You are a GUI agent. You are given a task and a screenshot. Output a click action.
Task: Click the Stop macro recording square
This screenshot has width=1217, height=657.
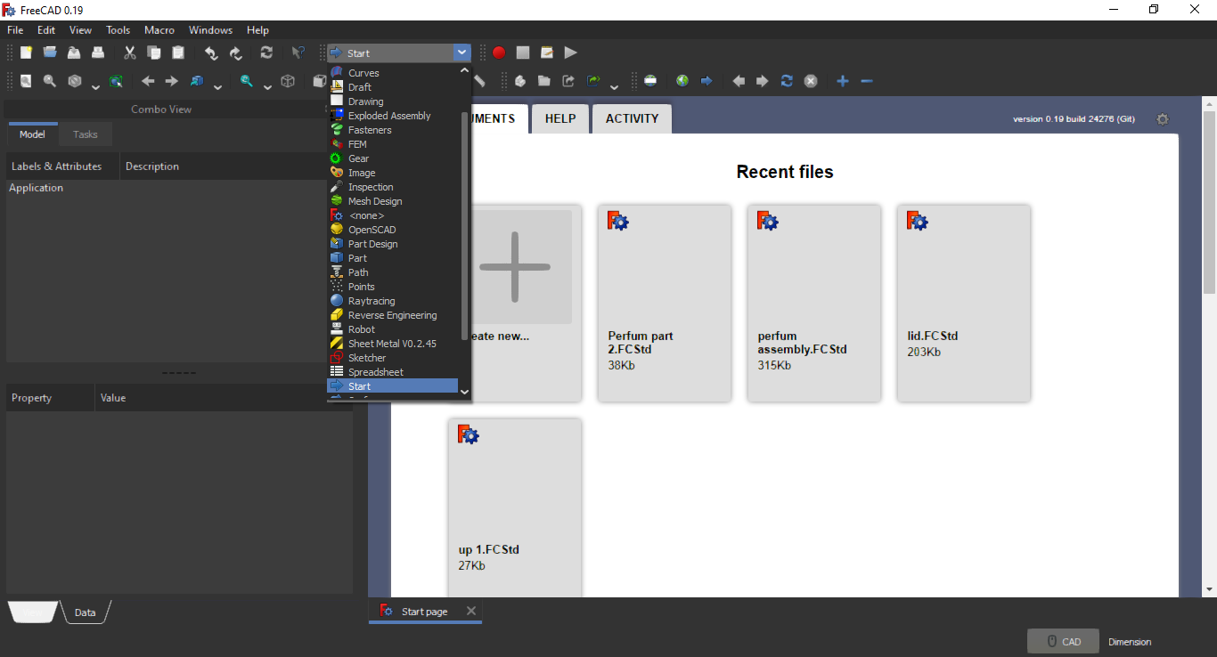tap(523, 53)
